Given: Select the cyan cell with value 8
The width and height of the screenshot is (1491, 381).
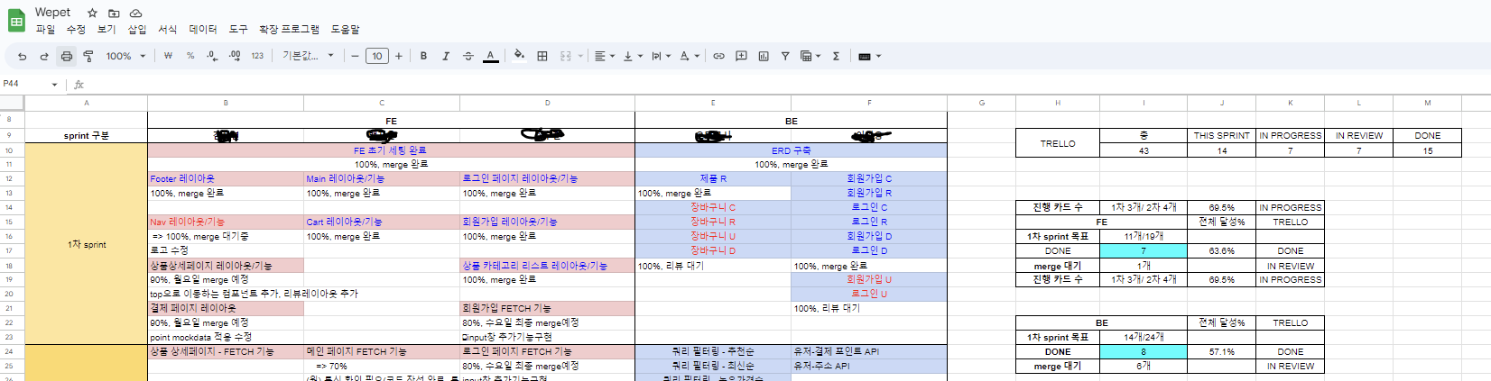Looking at the screenshot, I should (x=1144, y=352).
